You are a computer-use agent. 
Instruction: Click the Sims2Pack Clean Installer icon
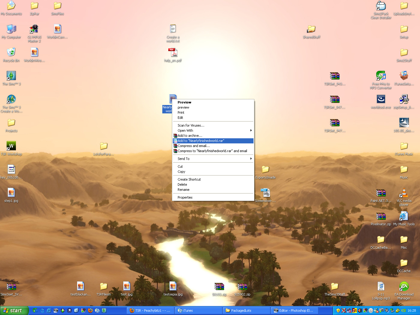coord(381,6)
